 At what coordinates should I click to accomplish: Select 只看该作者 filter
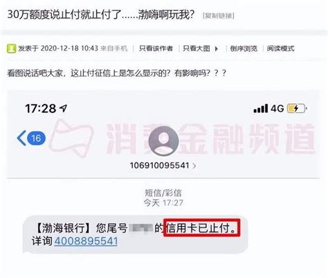pos(156,49)
